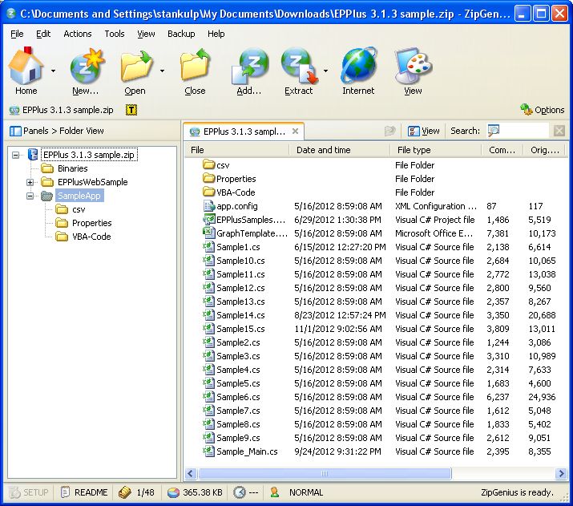
Task: Click the View palette toolbar icon
Action: point(414,66)
